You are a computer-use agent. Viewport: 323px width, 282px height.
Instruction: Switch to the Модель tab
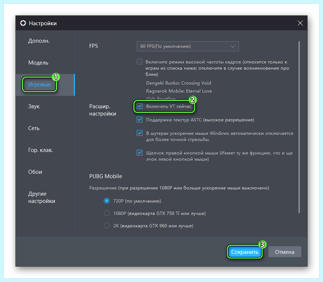coord(38,63)
